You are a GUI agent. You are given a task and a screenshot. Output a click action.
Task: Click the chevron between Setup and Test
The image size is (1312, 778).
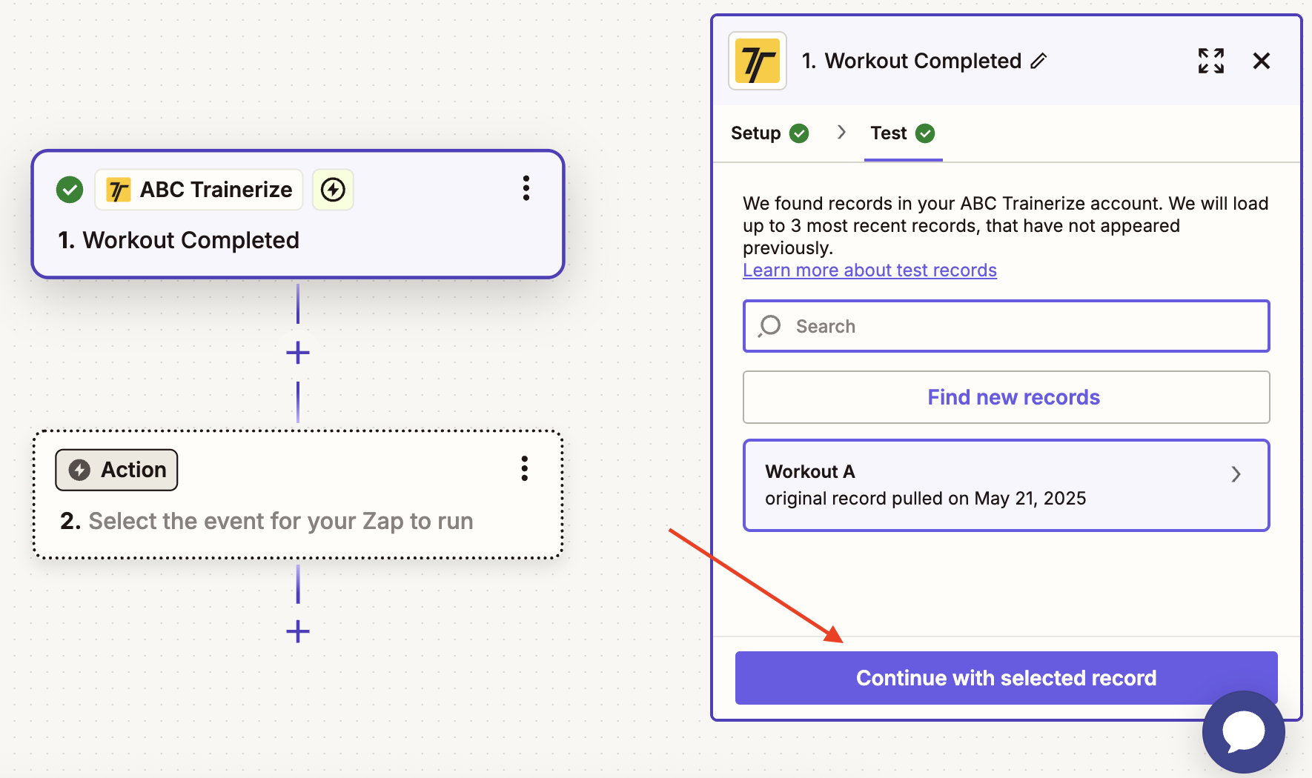[x=841, y=132]
